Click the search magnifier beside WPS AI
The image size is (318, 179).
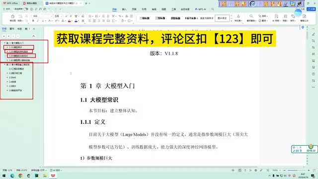(213, 9)
